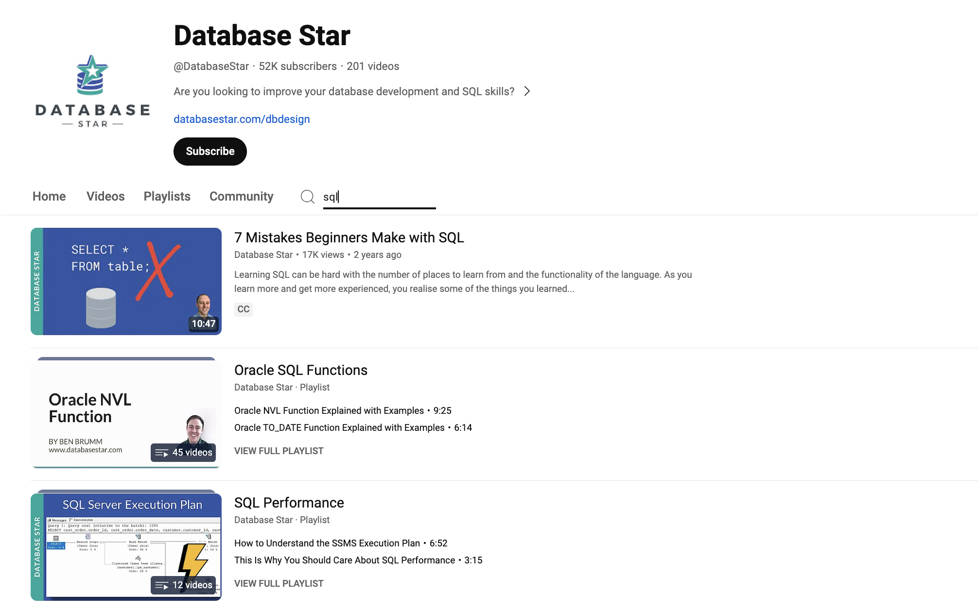
Task: Go to the Playlists tab
Action: click(x=167, y=197)
